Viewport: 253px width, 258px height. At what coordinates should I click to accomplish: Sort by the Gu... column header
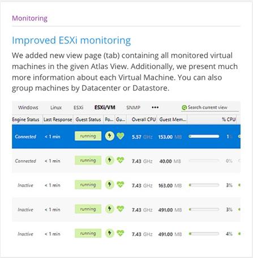121,119
